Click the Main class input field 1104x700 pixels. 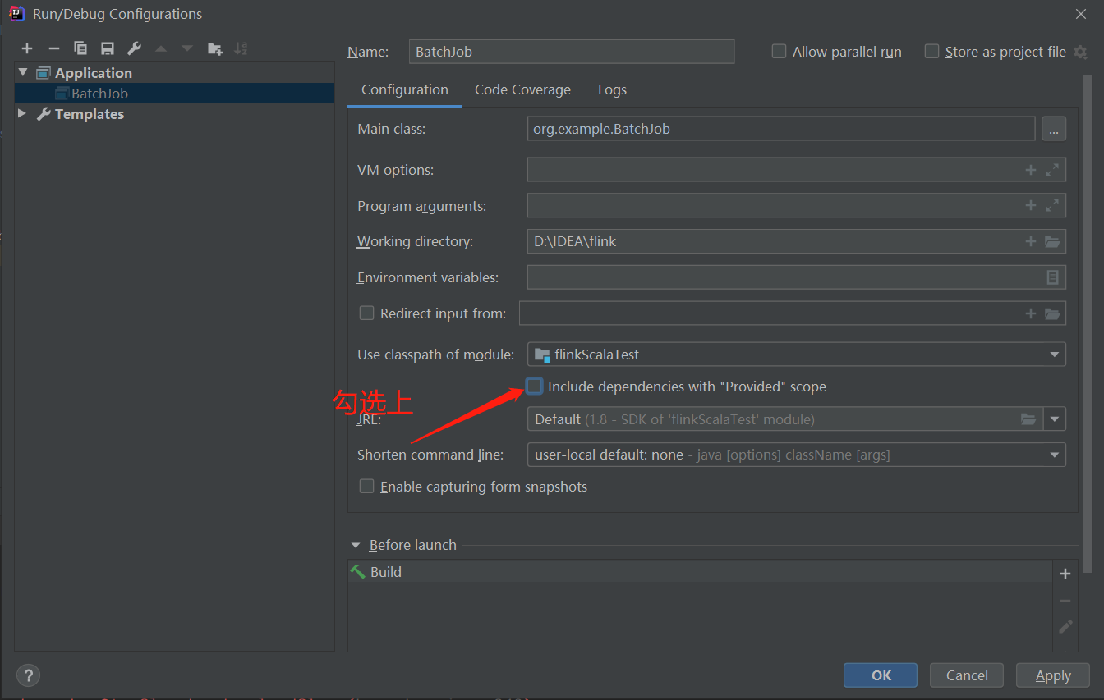pos(781,129)
